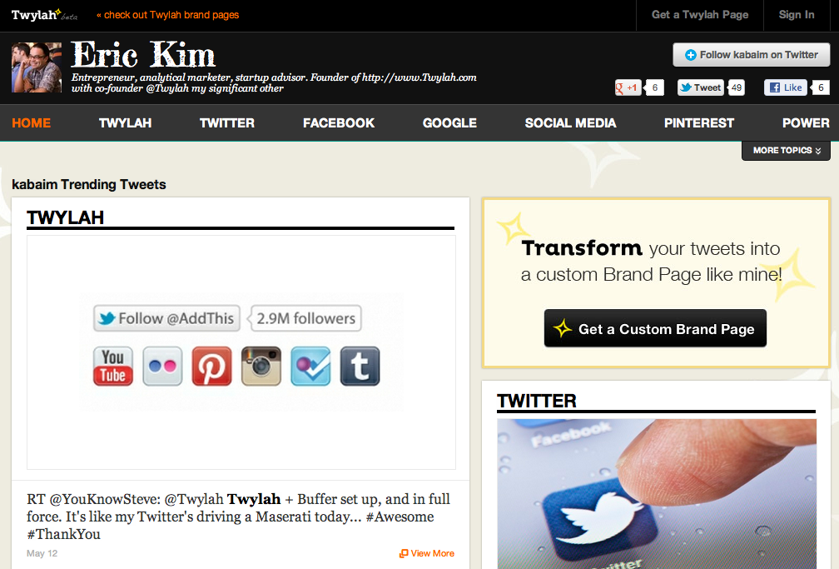This screenshot has width=839, height=569.
Task: Click the Flickr icon
Action: coord(162,366)
